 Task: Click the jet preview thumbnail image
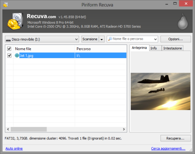click(x=160, y=91)
